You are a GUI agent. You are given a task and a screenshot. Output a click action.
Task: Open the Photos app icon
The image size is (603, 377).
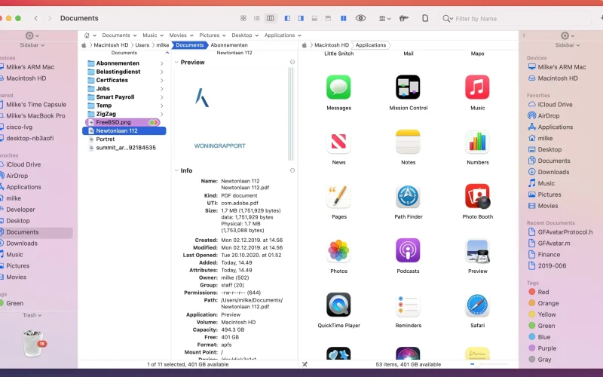click(x=338, y=250)
